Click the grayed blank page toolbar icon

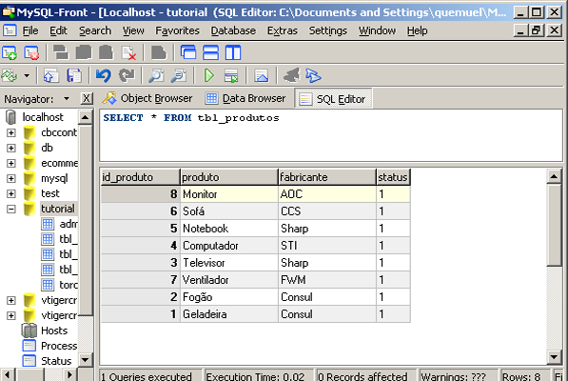pyautogui.click(x=158, y=53)
